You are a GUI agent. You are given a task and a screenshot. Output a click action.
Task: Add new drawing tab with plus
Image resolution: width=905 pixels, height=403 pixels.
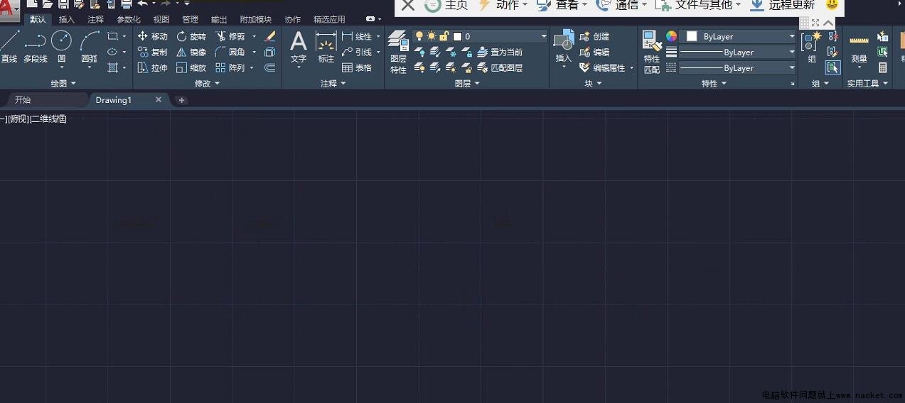[181, 100]
